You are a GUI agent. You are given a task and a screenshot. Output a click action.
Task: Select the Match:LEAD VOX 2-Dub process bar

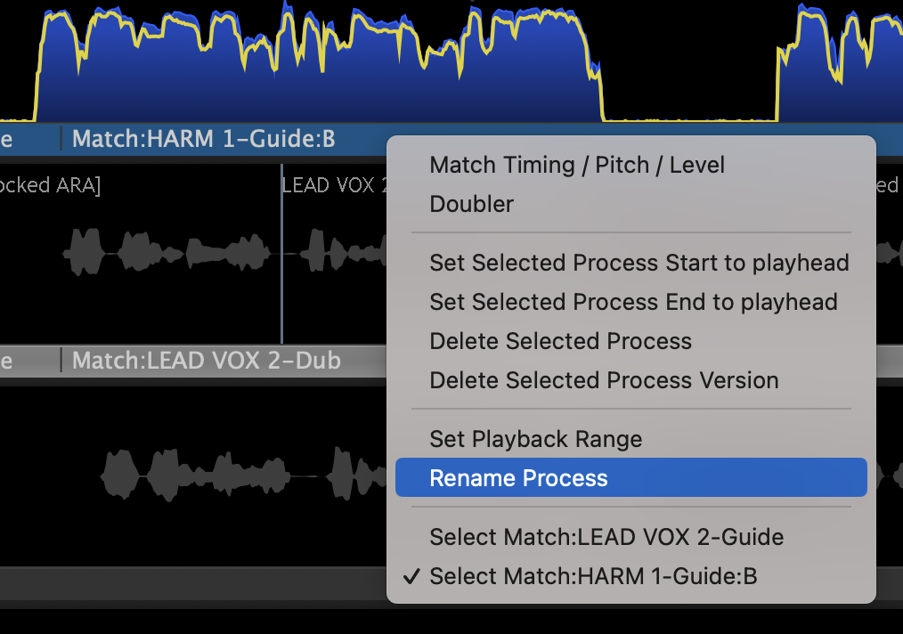pos(206,361)
